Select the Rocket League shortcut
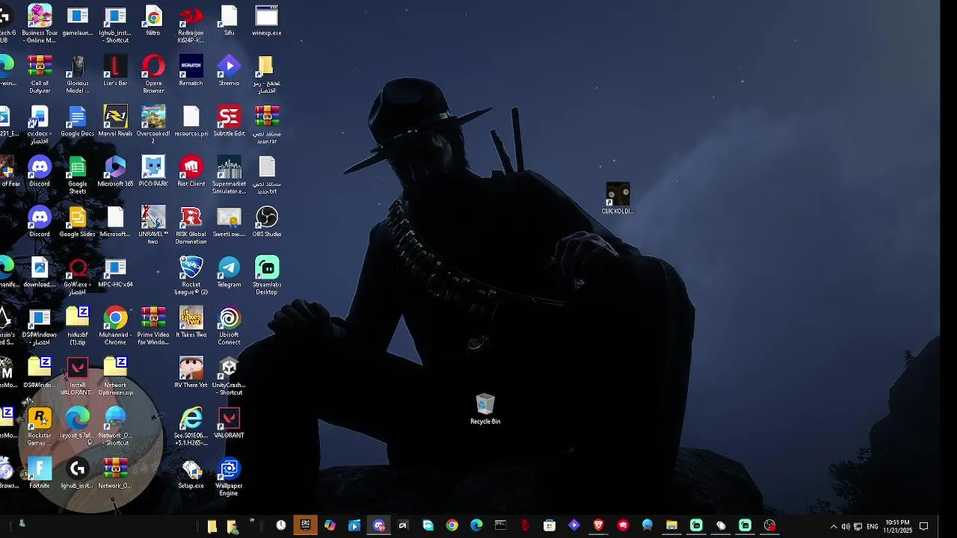Image resolution: width=957 pixels, height=538 pixels. pos(191,276)
